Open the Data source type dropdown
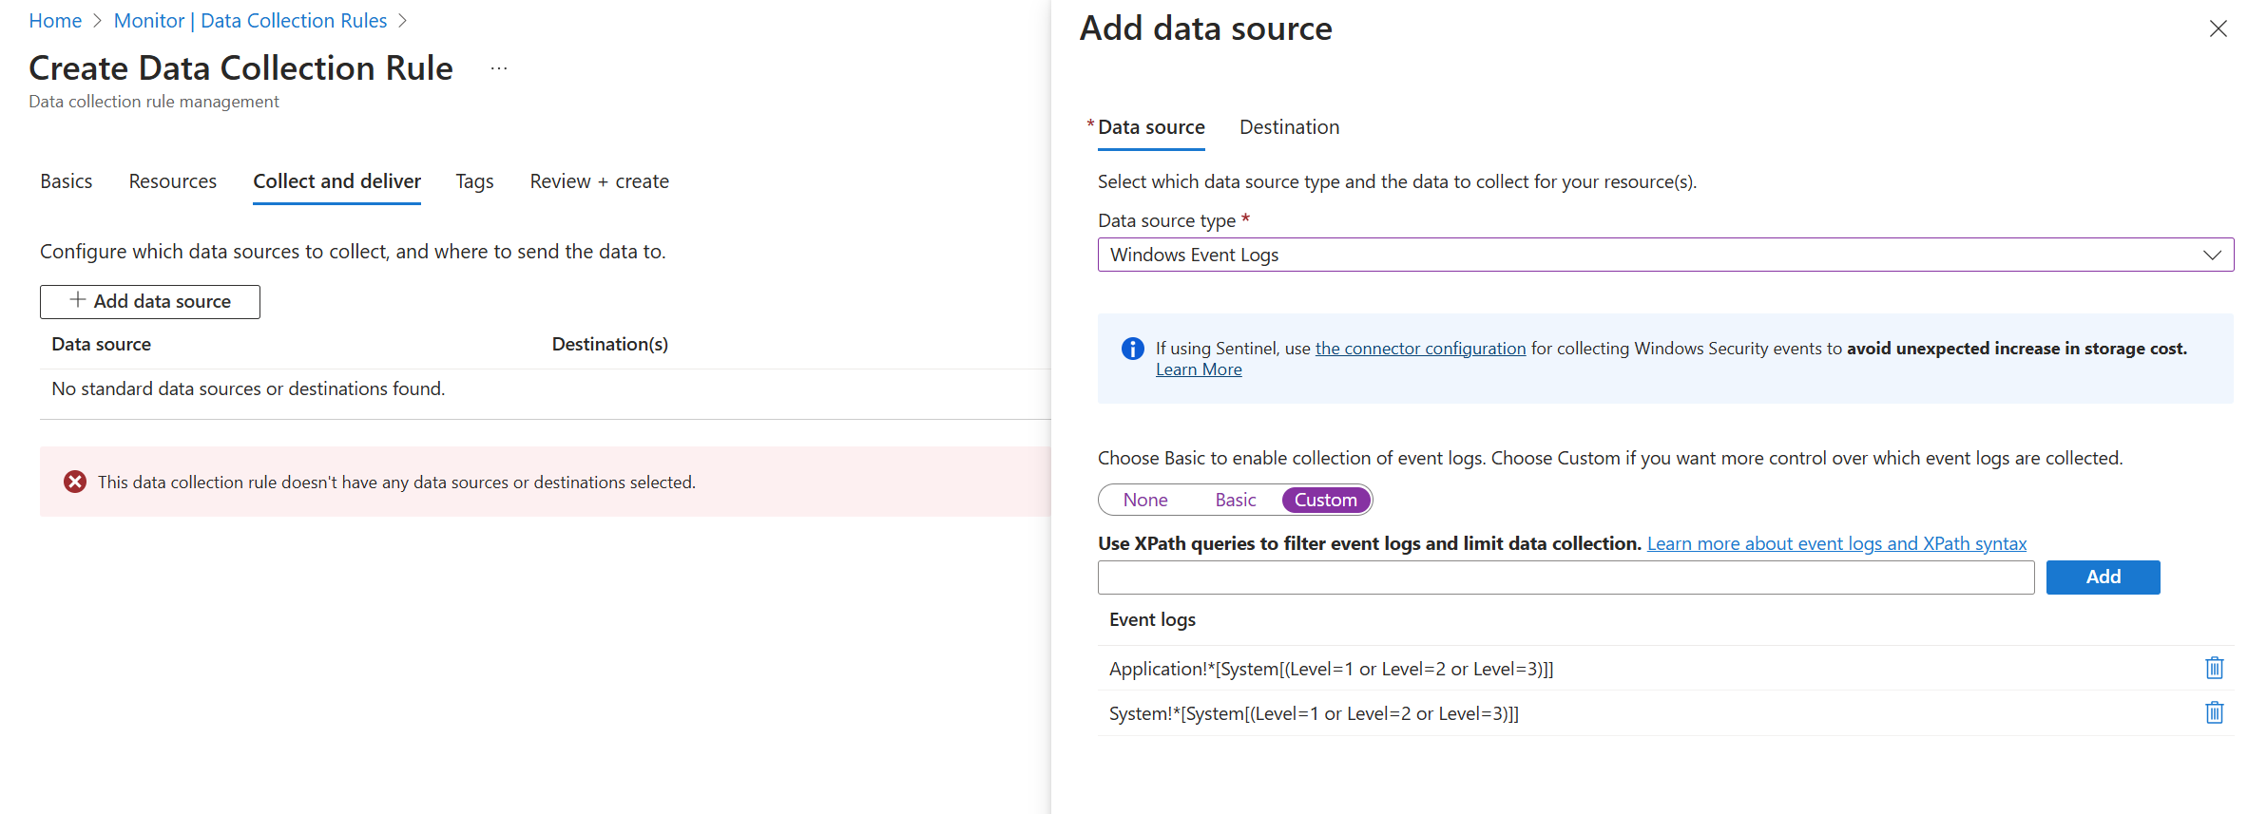 (x=1664, y=255)
